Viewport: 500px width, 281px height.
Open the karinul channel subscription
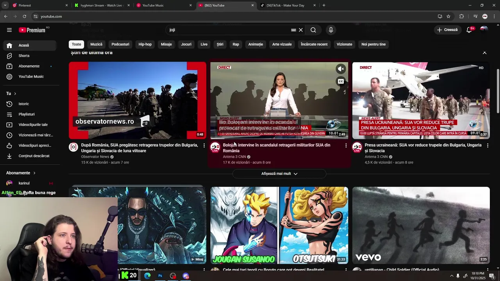coord(30,183)
